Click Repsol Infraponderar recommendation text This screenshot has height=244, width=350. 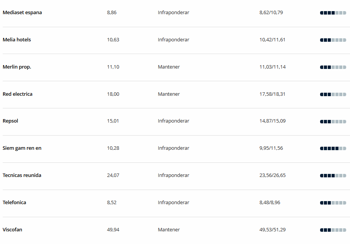[173, 121]
